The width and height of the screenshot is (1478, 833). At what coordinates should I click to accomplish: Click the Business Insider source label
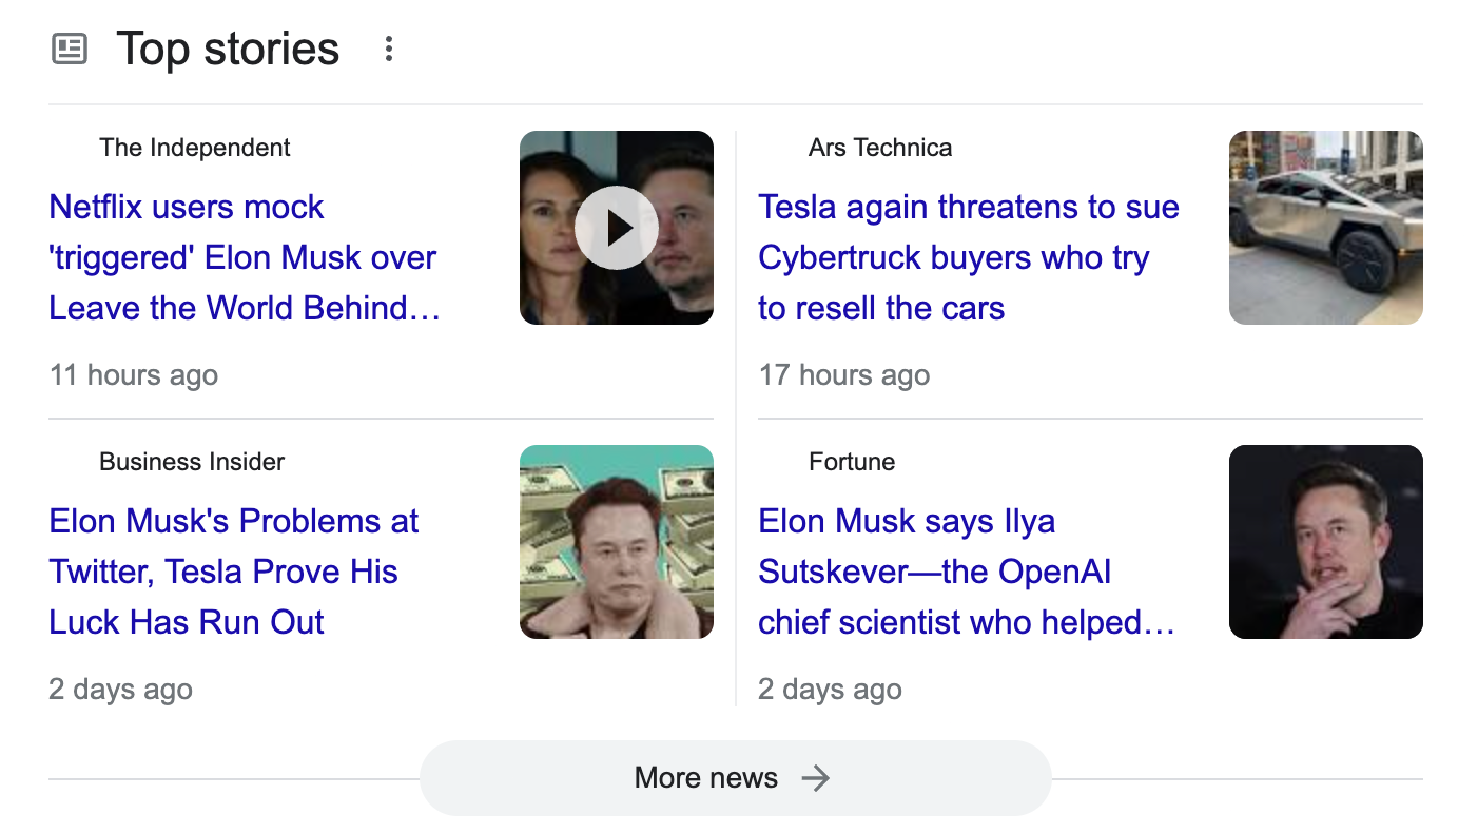pos(192,462)
